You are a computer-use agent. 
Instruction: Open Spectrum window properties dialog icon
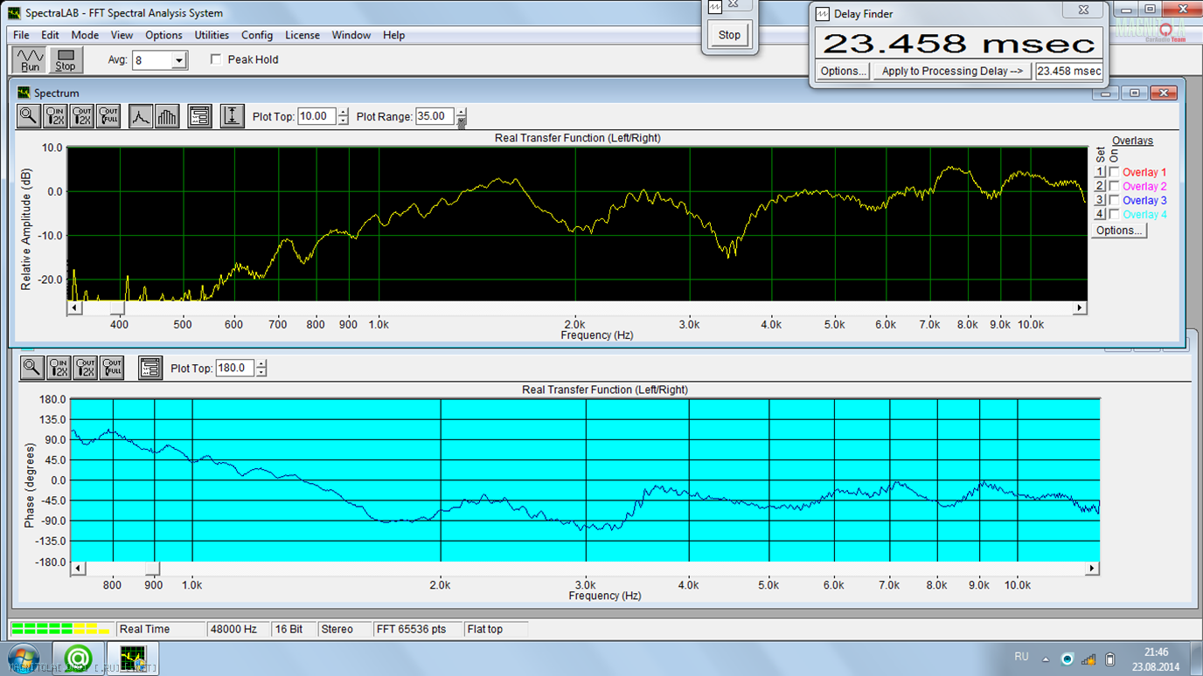click(x=199, y=116)
